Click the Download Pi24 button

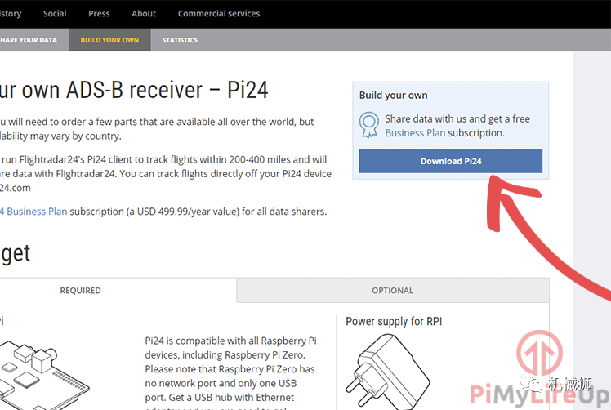pyautogui.click(x=450, y=161)
